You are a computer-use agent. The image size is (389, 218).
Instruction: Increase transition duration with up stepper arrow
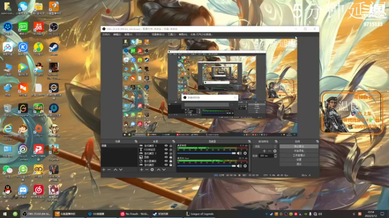[x=275, y=155]
